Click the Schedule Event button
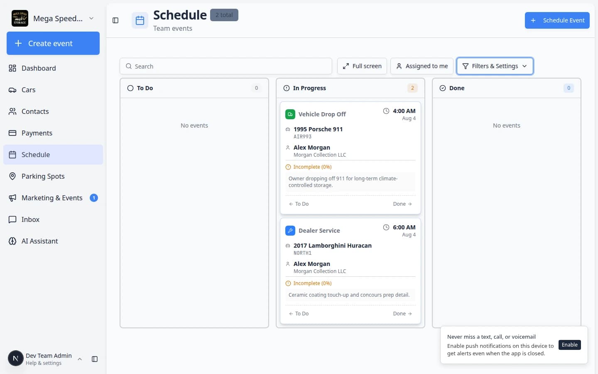This screenshot has height=374, width=598. coord(557,20)
